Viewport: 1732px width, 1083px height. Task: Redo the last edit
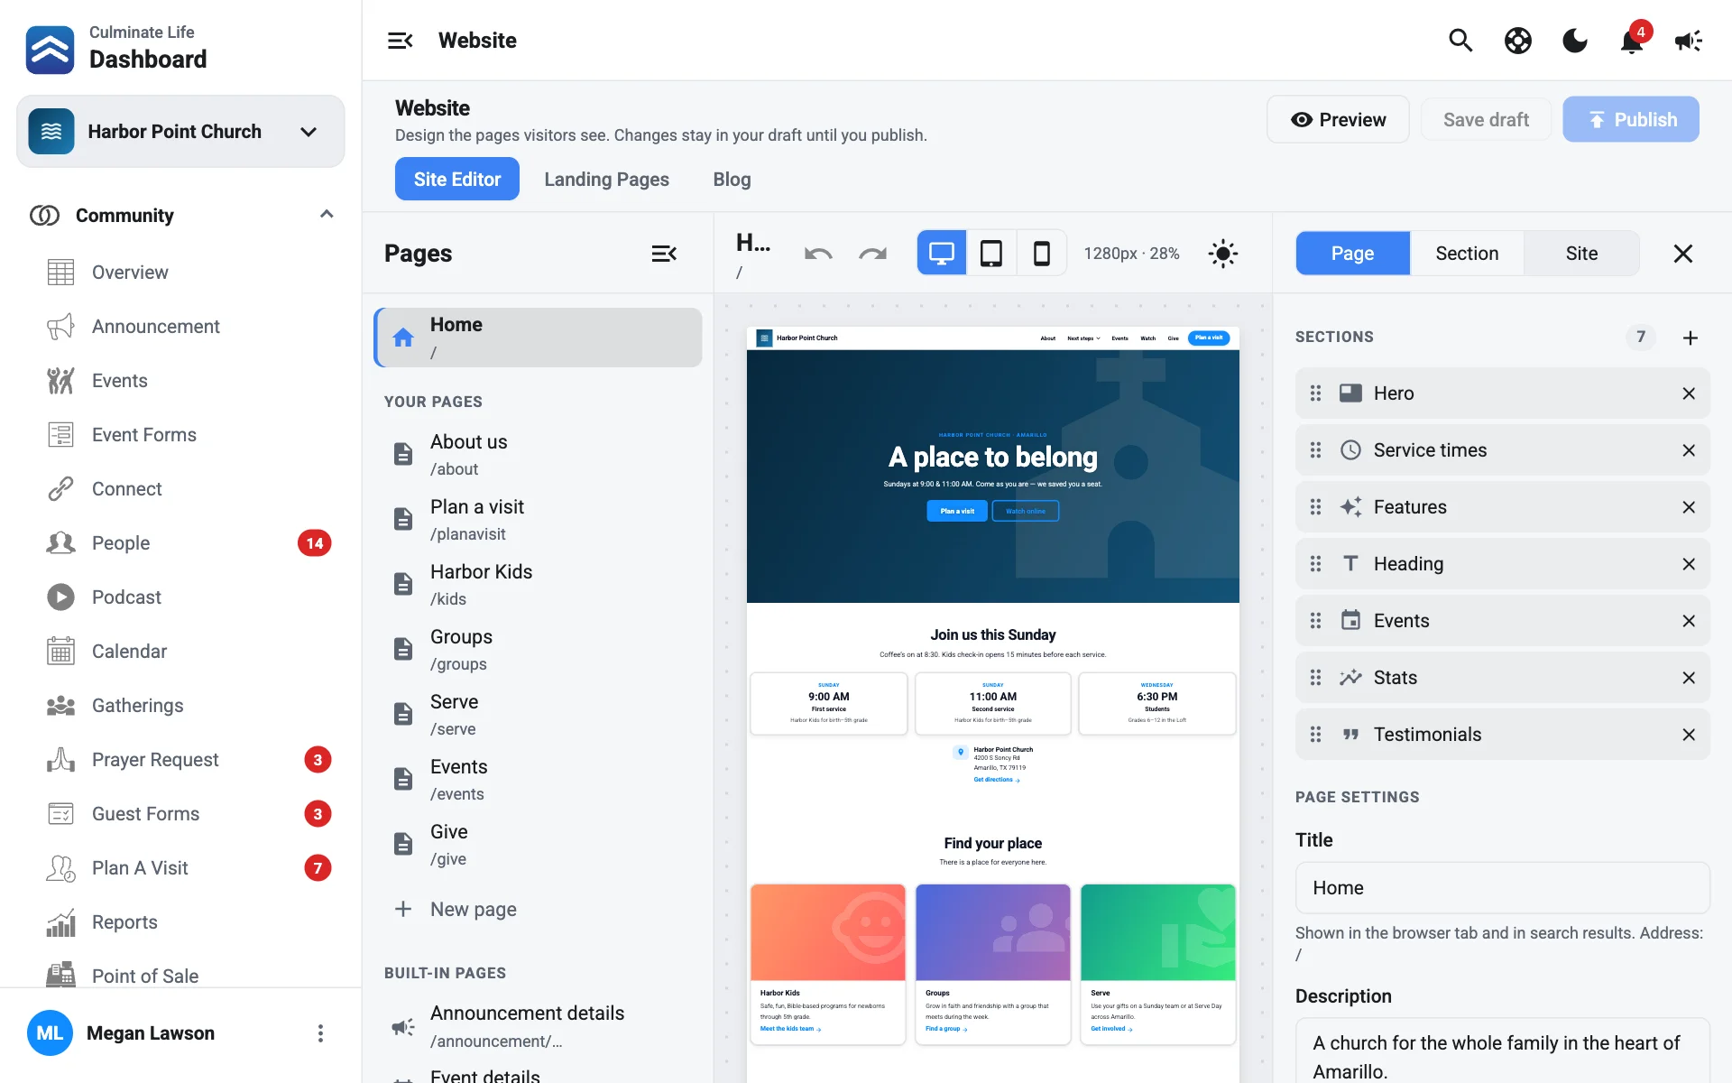(872, 254)
